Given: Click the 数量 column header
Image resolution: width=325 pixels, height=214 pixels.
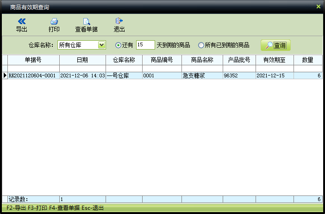Looking at the screenshot, I should coord(308,60).
